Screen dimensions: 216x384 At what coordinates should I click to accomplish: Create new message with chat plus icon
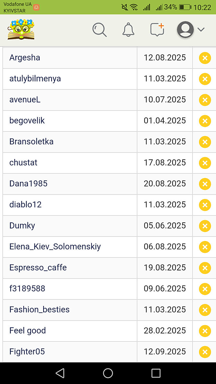(x=157, y=30)
